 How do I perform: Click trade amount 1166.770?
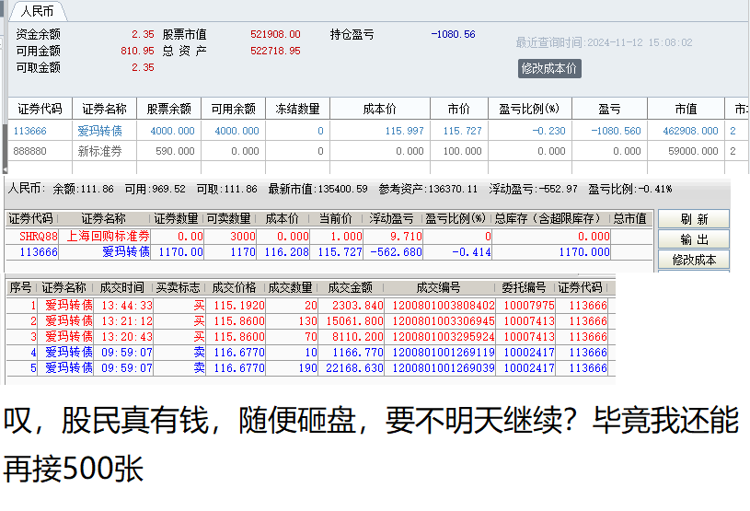coord(358,353)
